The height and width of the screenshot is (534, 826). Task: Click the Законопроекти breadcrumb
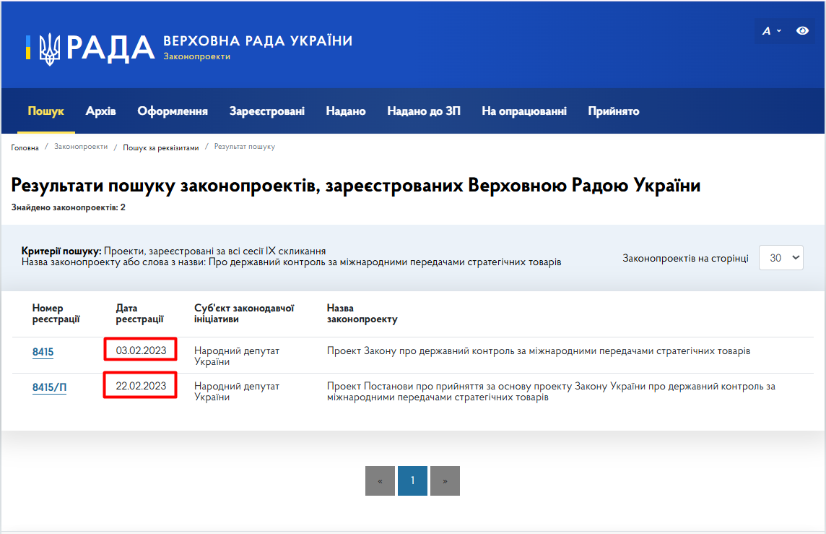(81, 147)
